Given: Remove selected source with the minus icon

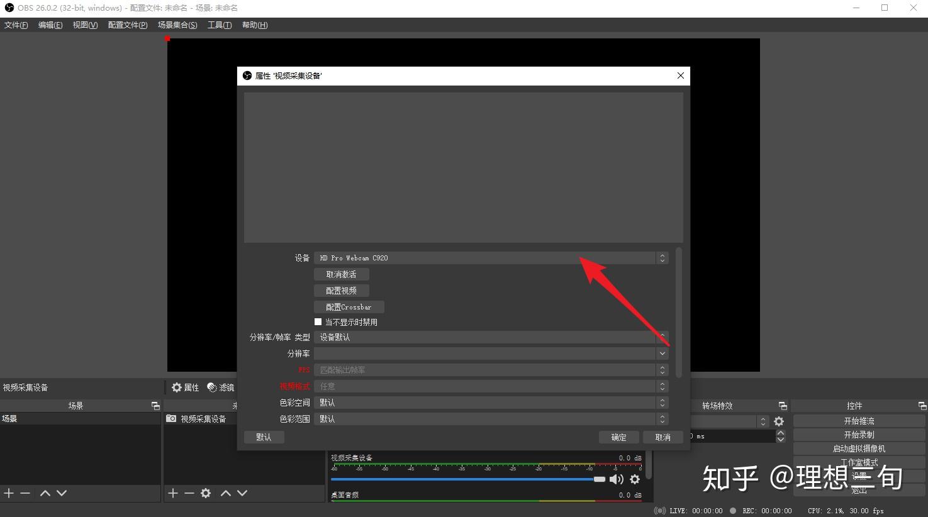Looking at the screenshot, I should click(x=189, y=493).
